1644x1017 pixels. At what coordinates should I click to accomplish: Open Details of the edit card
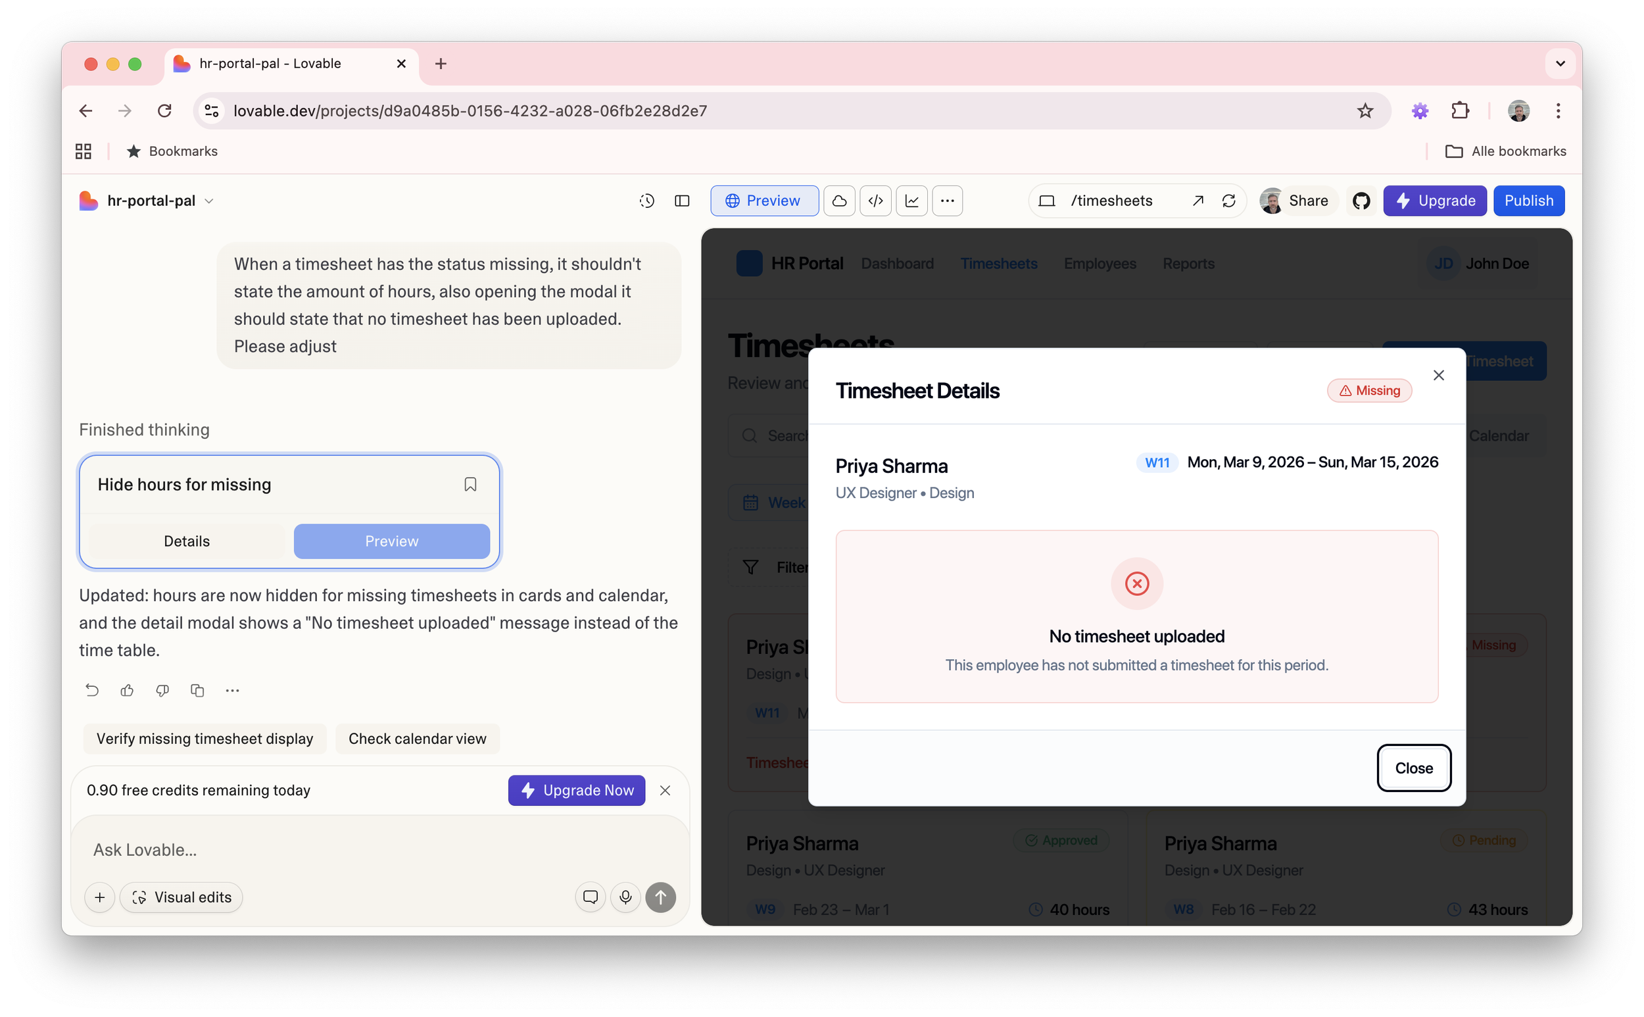point(186,541)
